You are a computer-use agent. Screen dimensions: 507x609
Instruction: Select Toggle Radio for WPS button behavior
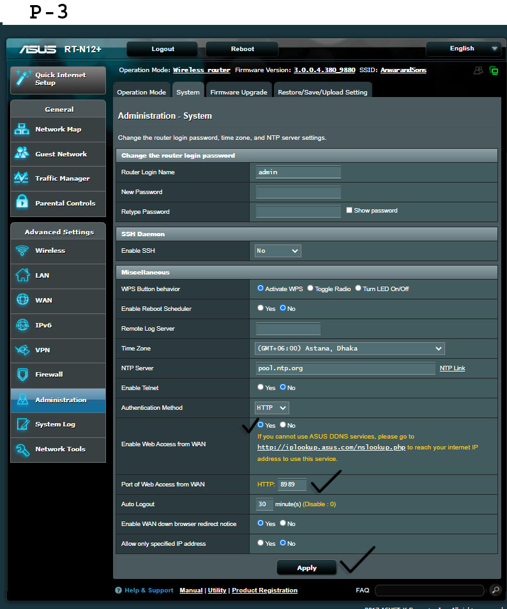click(x=310, y=289)
